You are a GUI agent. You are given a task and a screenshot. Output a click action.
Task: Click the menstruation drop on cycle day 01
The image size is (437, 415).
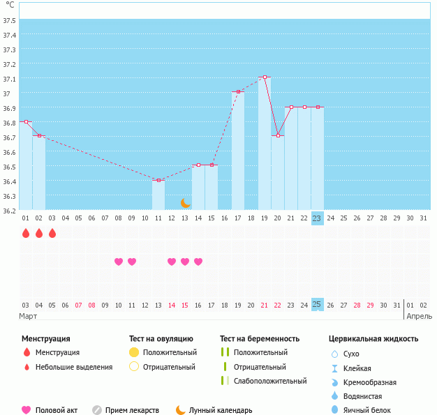coord(26,233)
